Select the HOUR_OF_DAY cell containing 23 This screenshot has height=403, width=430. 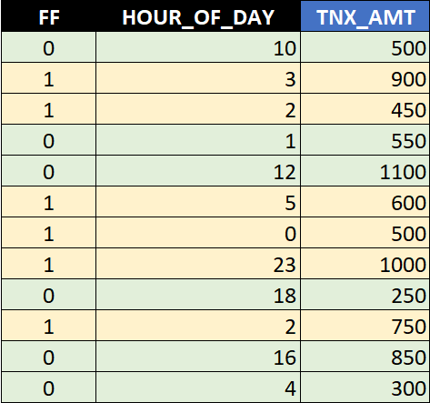coord(198,264)
